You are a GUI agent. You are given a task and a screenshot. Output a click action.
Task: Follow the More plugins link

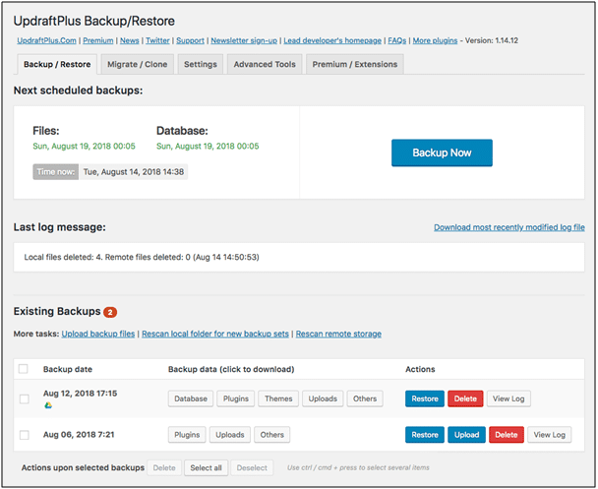click(x=435, y=40)
